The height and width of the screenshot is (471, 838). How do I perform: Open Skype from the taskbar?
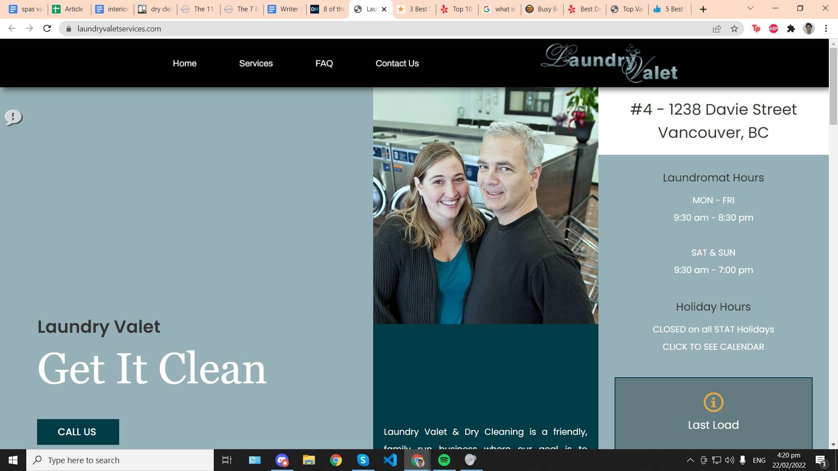[x=363, y=460]
